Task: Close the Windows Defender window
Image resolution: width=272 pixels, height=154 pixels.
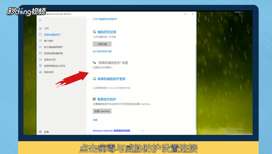Action: click(x=192, y=14)
